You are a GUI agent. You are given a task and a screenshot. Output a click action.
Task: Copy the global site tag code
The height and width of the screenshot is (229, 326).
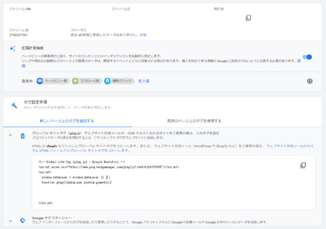[303, 165]
